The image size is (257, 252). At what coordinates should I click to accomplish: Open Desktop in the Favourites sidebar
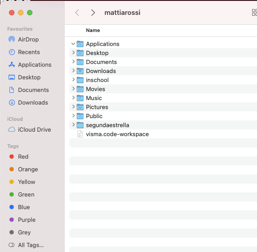(x=24, y=77)
